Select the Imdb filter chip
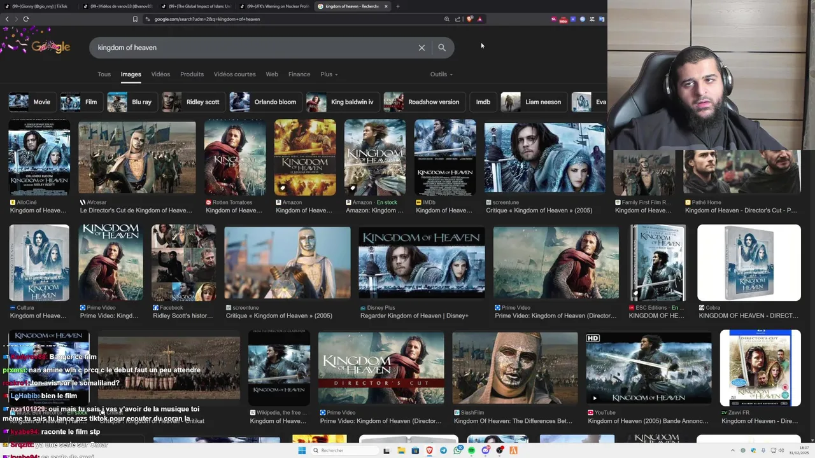 [483, 102]
